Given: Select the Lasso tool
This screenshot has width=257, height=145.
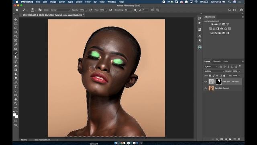Looking at the screenshot, I should coord(16,28).
